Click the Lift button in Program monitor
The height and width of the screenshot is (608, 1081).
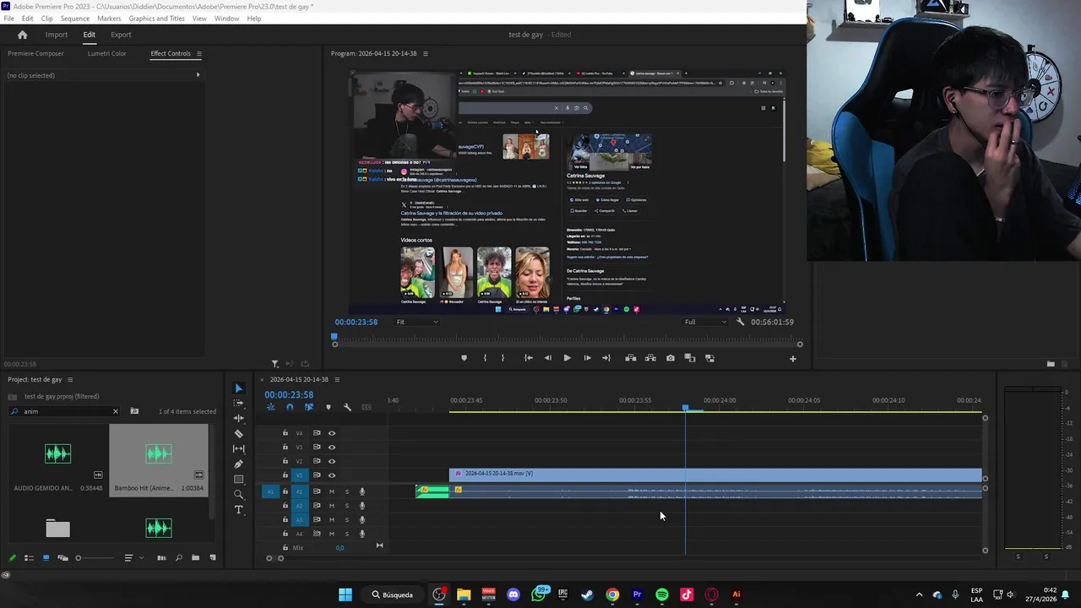[631, 358]
